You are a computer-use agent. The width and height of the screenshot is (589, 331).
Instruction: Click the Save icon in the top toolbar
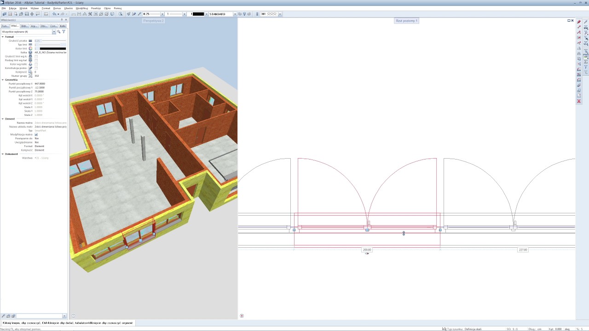tap(27, 14)
